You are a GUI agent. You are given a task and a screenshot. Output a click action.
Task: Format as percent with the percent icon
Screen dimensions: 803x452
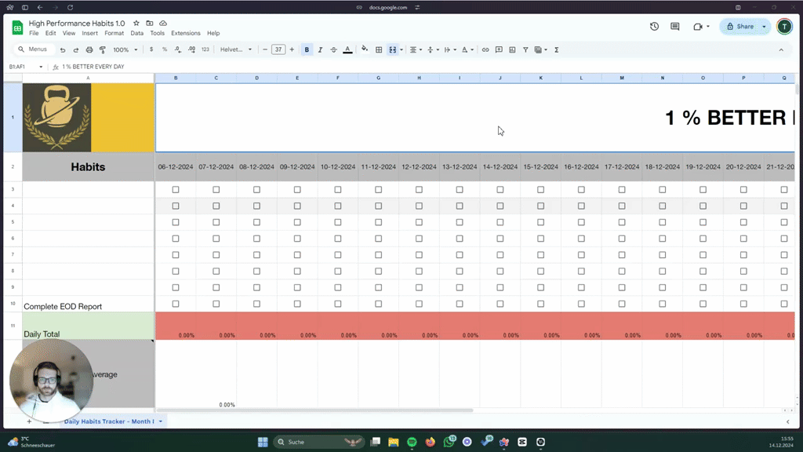coord(165,49)
